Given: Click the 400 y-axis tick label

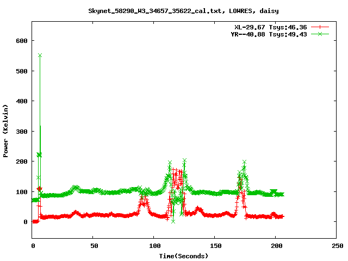Looking at the screenshot, I should 22,101.
